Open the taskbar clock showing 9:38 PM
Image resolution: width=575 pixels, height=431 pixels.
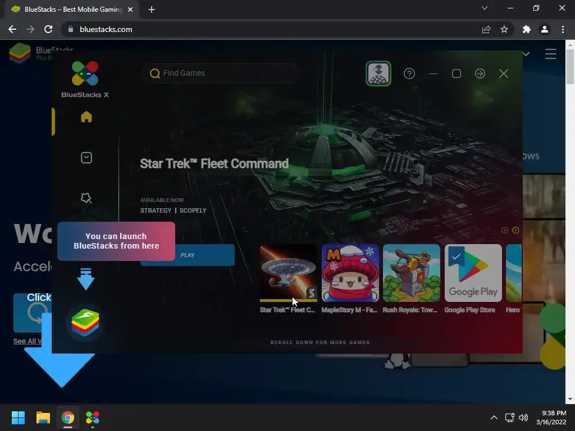(551, 418)
